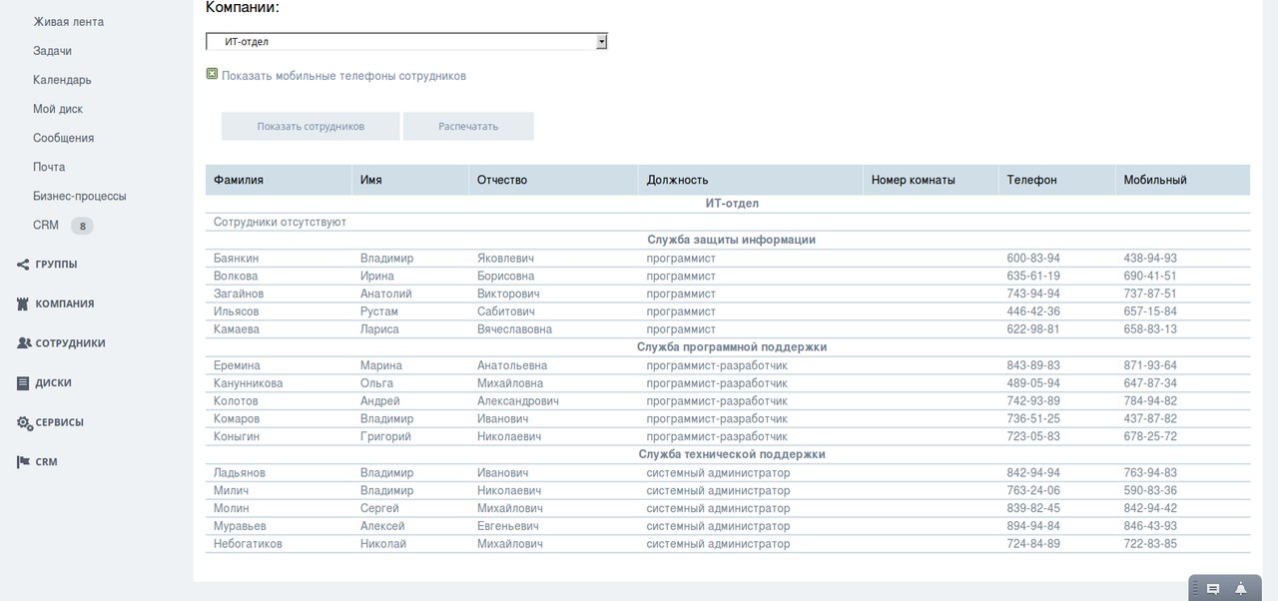Click phone number 763-24-06
Viewport: 1278px width, 601px height.
[x=1033, y=491]
